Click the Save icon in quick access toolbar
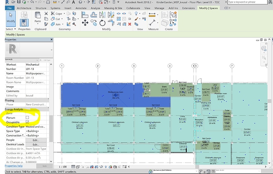 (x=19, y=2)
